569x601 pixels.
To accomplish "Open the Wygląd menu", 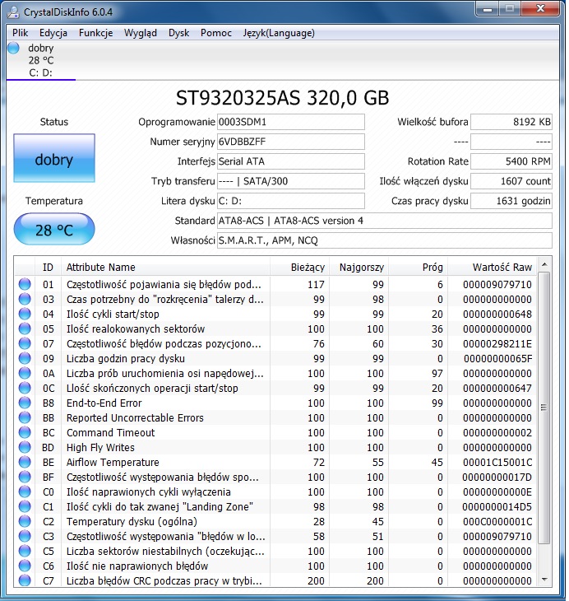I will point(141,33).
